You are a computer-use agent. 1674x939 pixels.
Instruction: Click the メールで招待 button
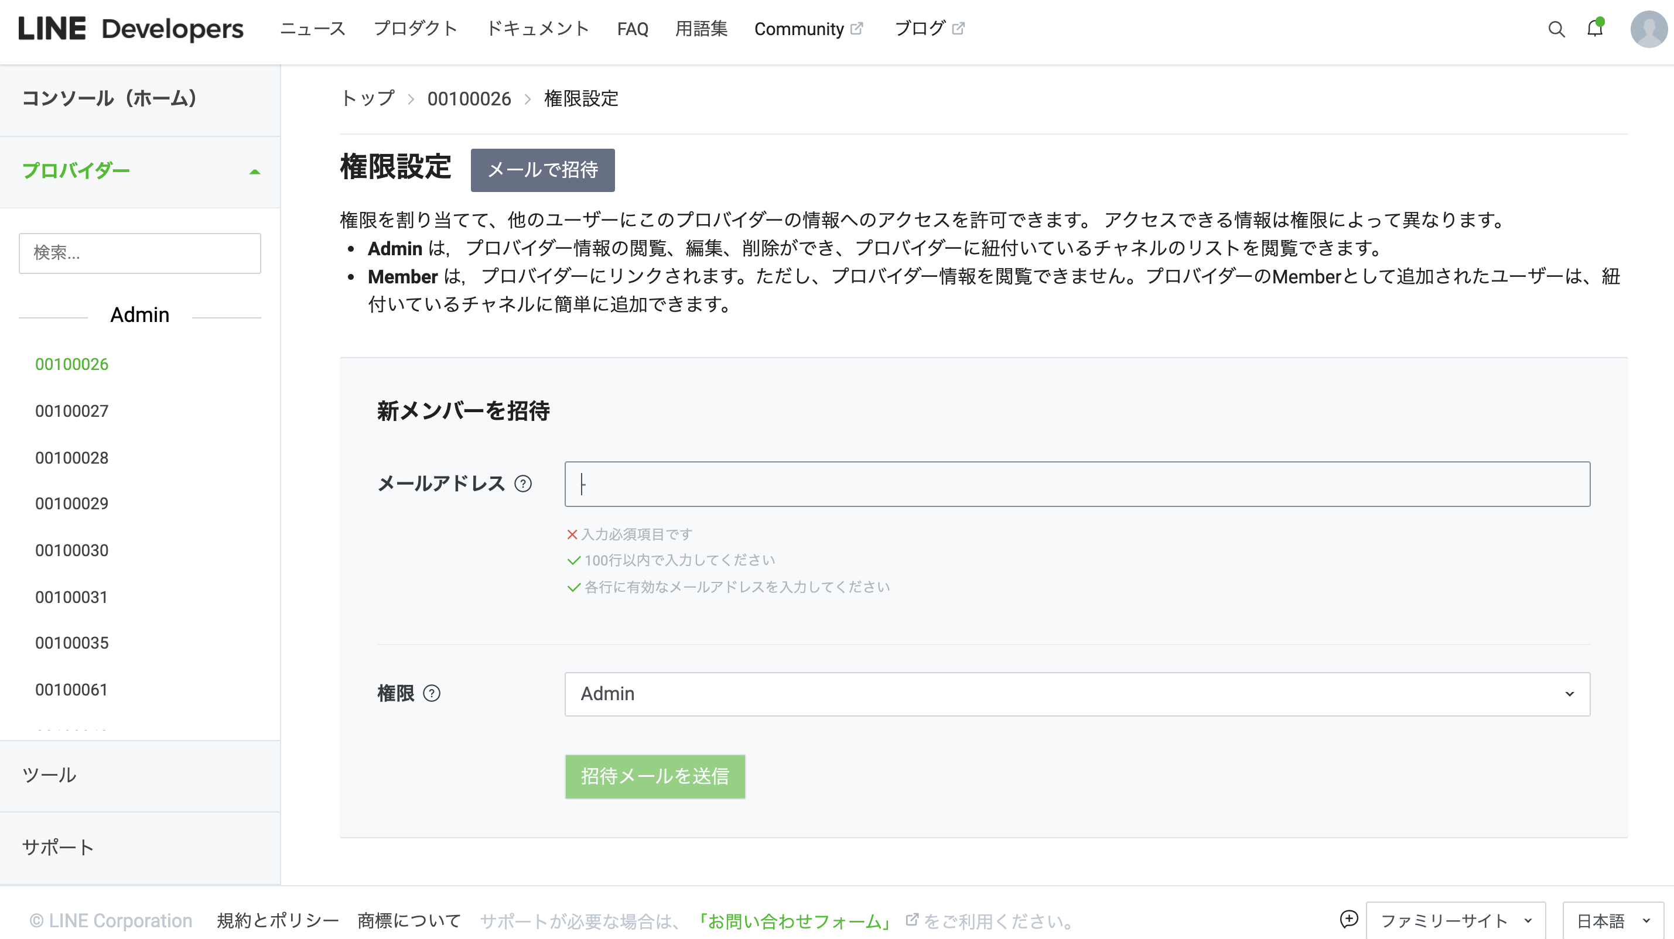(x=542, y=170)
